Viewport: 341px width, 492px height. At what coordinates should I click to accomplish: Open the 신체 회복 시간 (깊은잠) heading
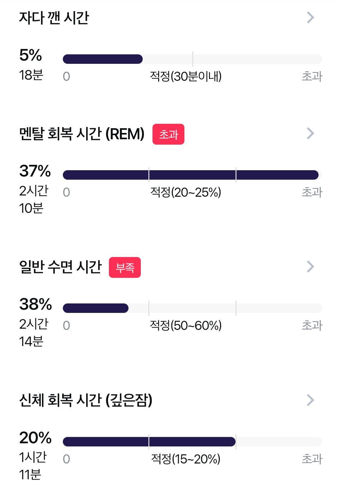coord(86,400)
